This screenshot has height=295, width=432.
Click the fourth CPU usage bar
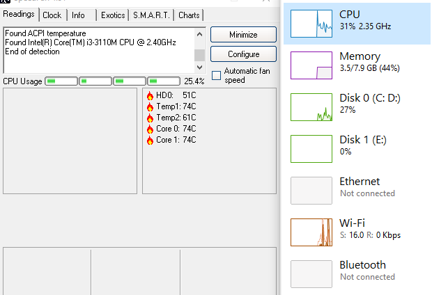point(164,81)
